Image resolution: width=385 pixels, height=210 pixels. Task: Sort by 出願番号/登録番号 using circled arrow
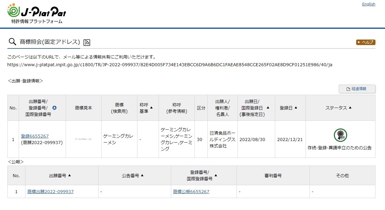point(54,108)
